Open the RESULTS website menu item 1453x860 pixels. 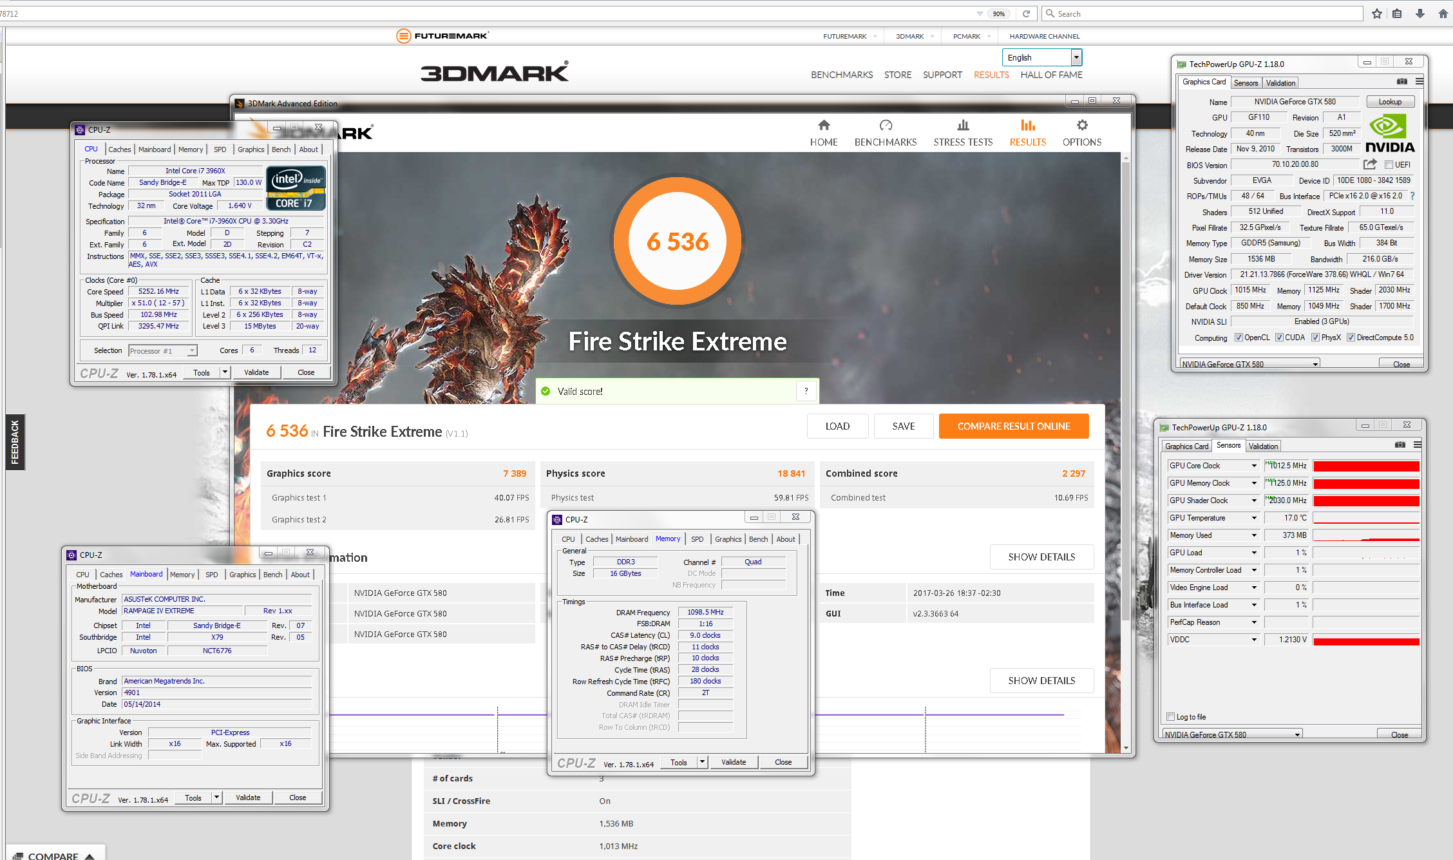pos(991,75)
